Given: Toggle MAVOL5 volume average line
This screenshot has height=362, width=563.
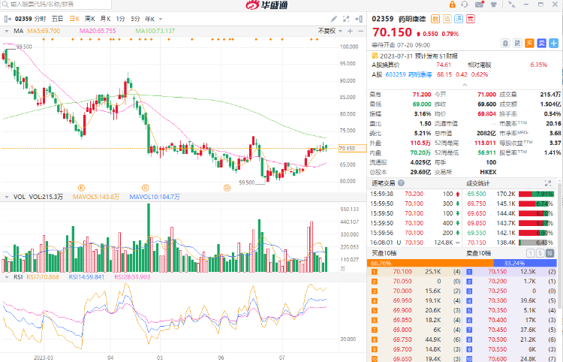Looking at the screenshot, I should pos(96,197).
